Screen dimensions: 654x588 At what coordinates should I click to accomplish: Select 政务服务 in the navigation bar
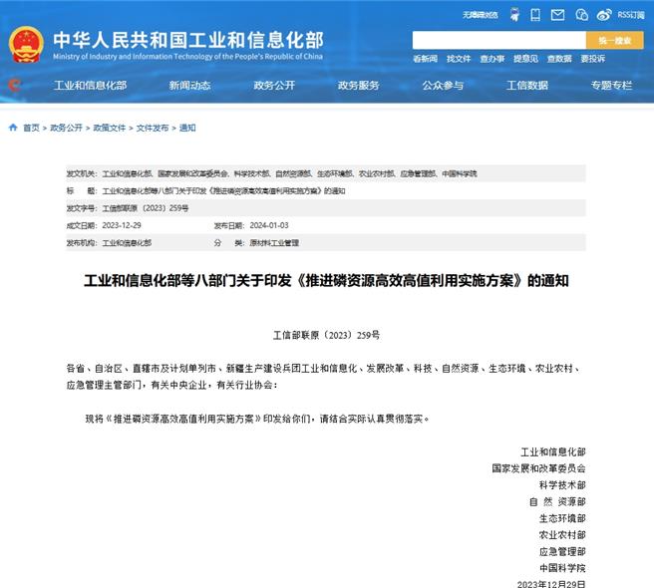tap(358, 86)
